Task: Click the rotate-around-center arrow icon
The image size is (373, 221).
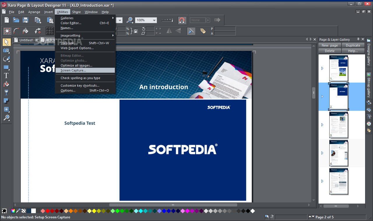Action: 38,31
